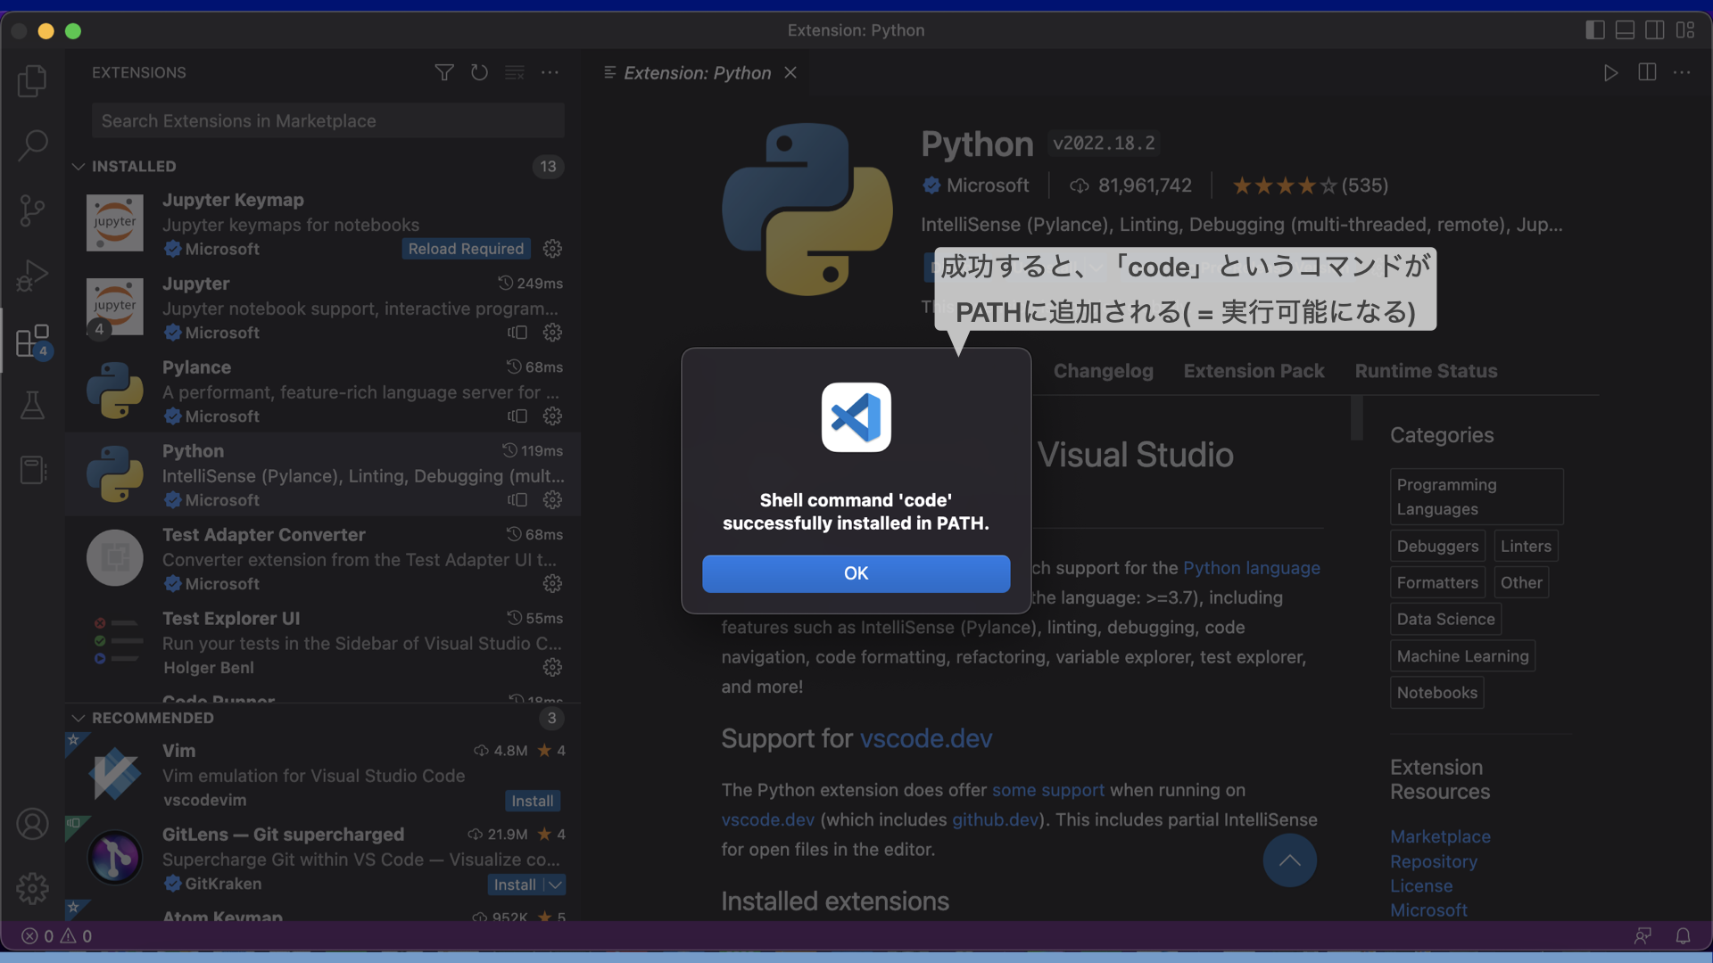Refresh the extensions list
The width and height of the screenshot is (1713, 963).
[x=479, y=72]
